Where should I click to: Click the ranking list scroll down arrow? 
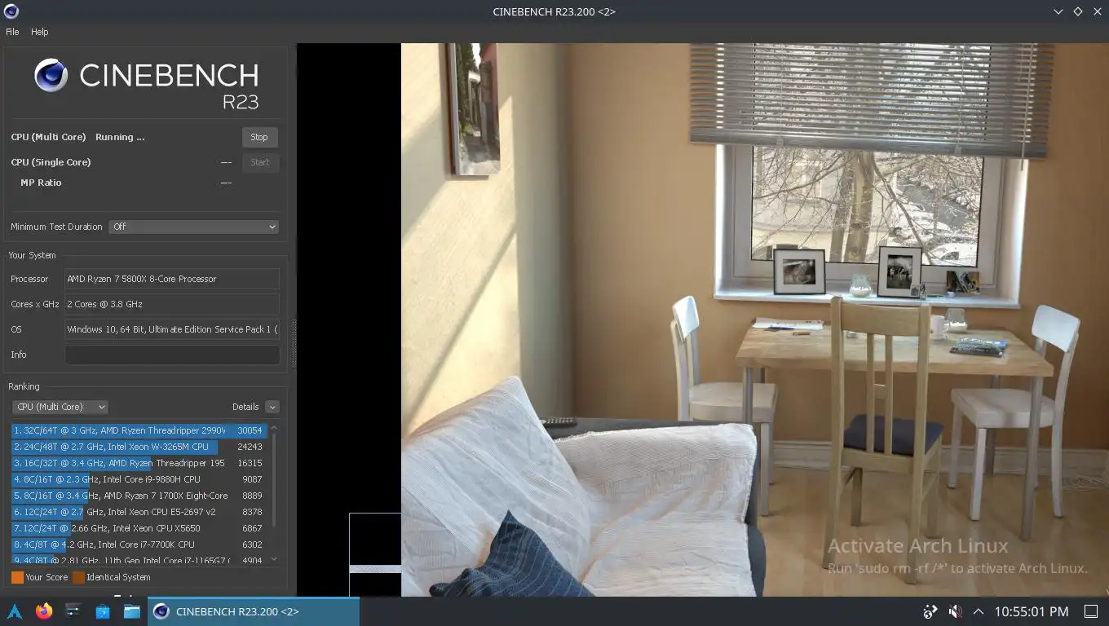274,560
